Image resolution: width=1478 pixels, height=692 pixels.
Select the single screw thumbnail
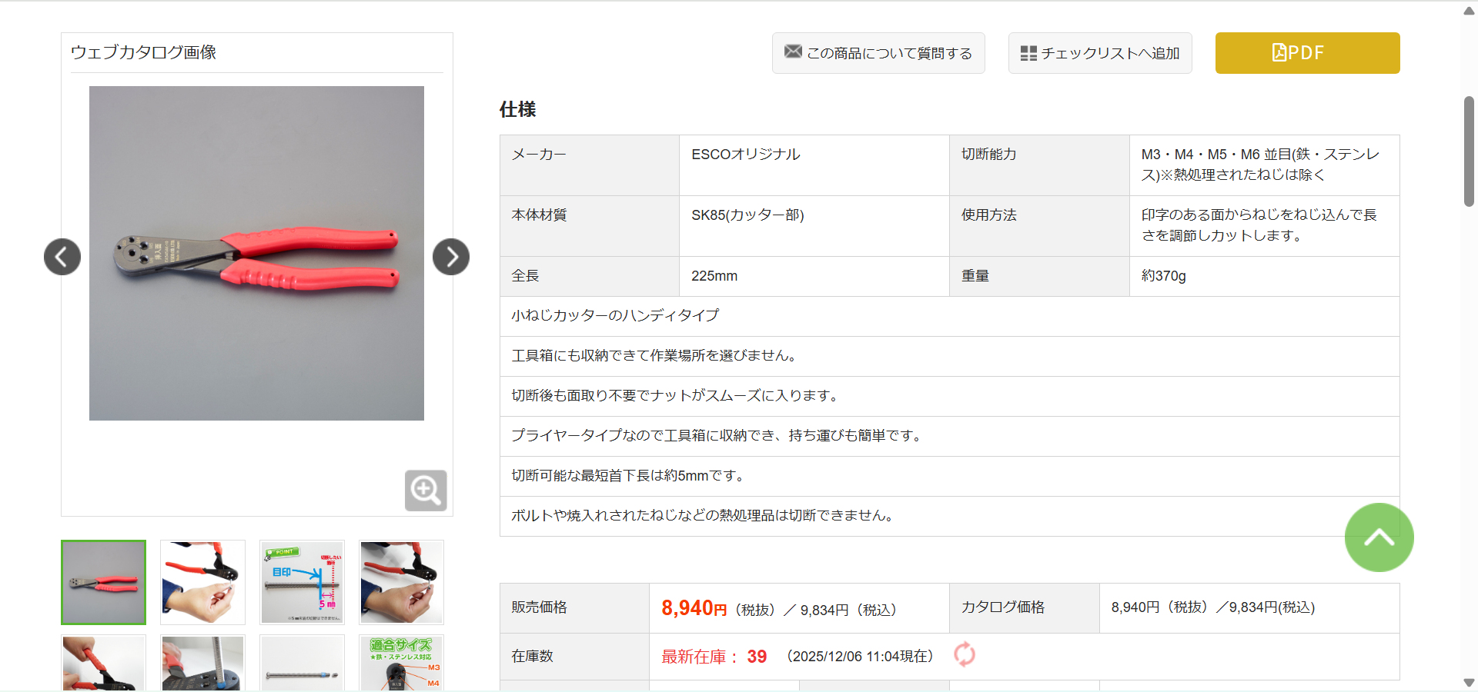(302, 663)
